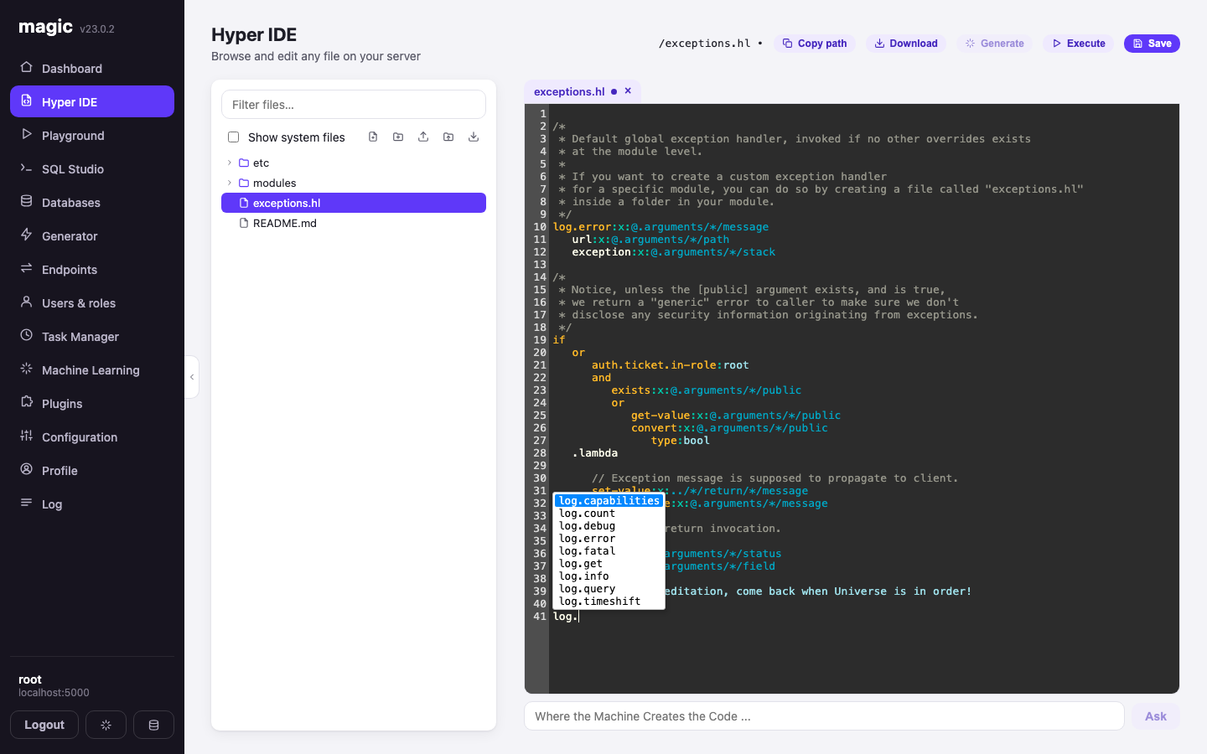Select the exceptions.hl file in tree
This screenshot has height=754, width=1207.
click(x=354, y=203)
